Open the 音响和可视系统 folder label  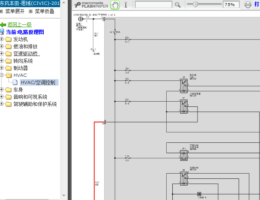[30, 97]
